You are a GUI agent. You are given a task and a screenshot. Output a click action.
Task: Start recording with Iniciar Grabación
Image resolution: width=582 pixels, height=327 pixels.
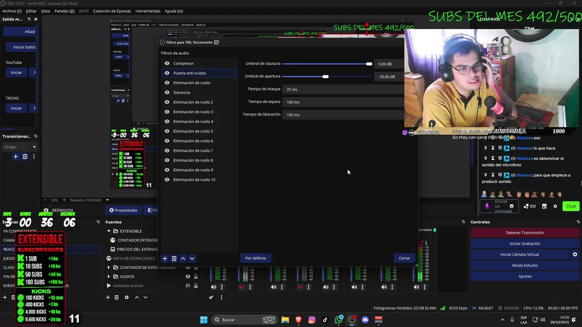click(x=525, y=243)
